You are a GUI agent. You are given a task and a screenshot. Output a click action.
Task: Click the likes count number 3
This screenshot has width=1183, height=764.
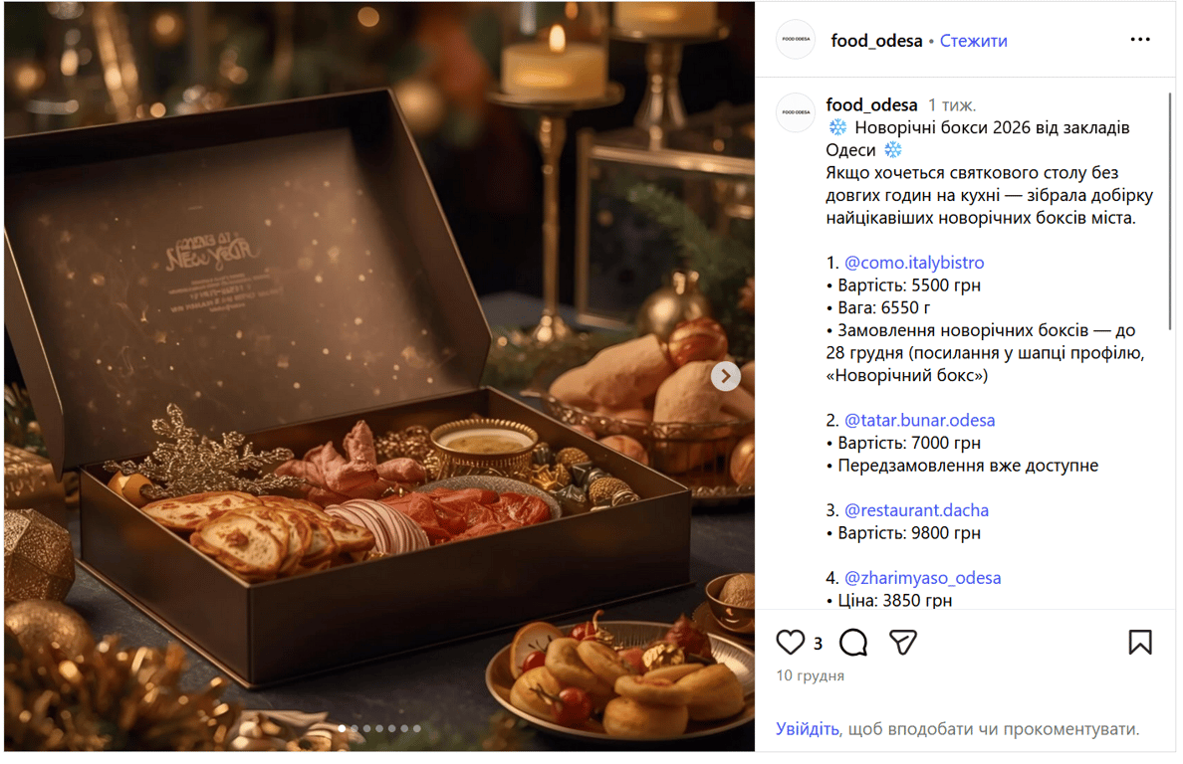tap(818, 644)
